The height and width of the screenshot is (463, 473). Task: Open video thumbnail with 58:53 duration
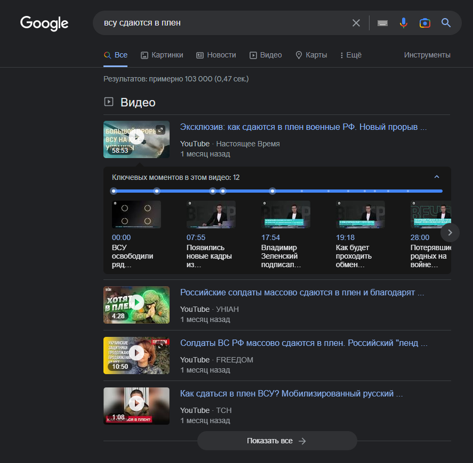pos(136,139)
